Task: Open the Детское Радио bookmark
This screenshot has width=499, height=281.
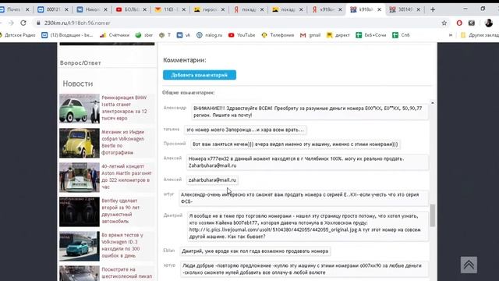Action: [x=17, y=35]
